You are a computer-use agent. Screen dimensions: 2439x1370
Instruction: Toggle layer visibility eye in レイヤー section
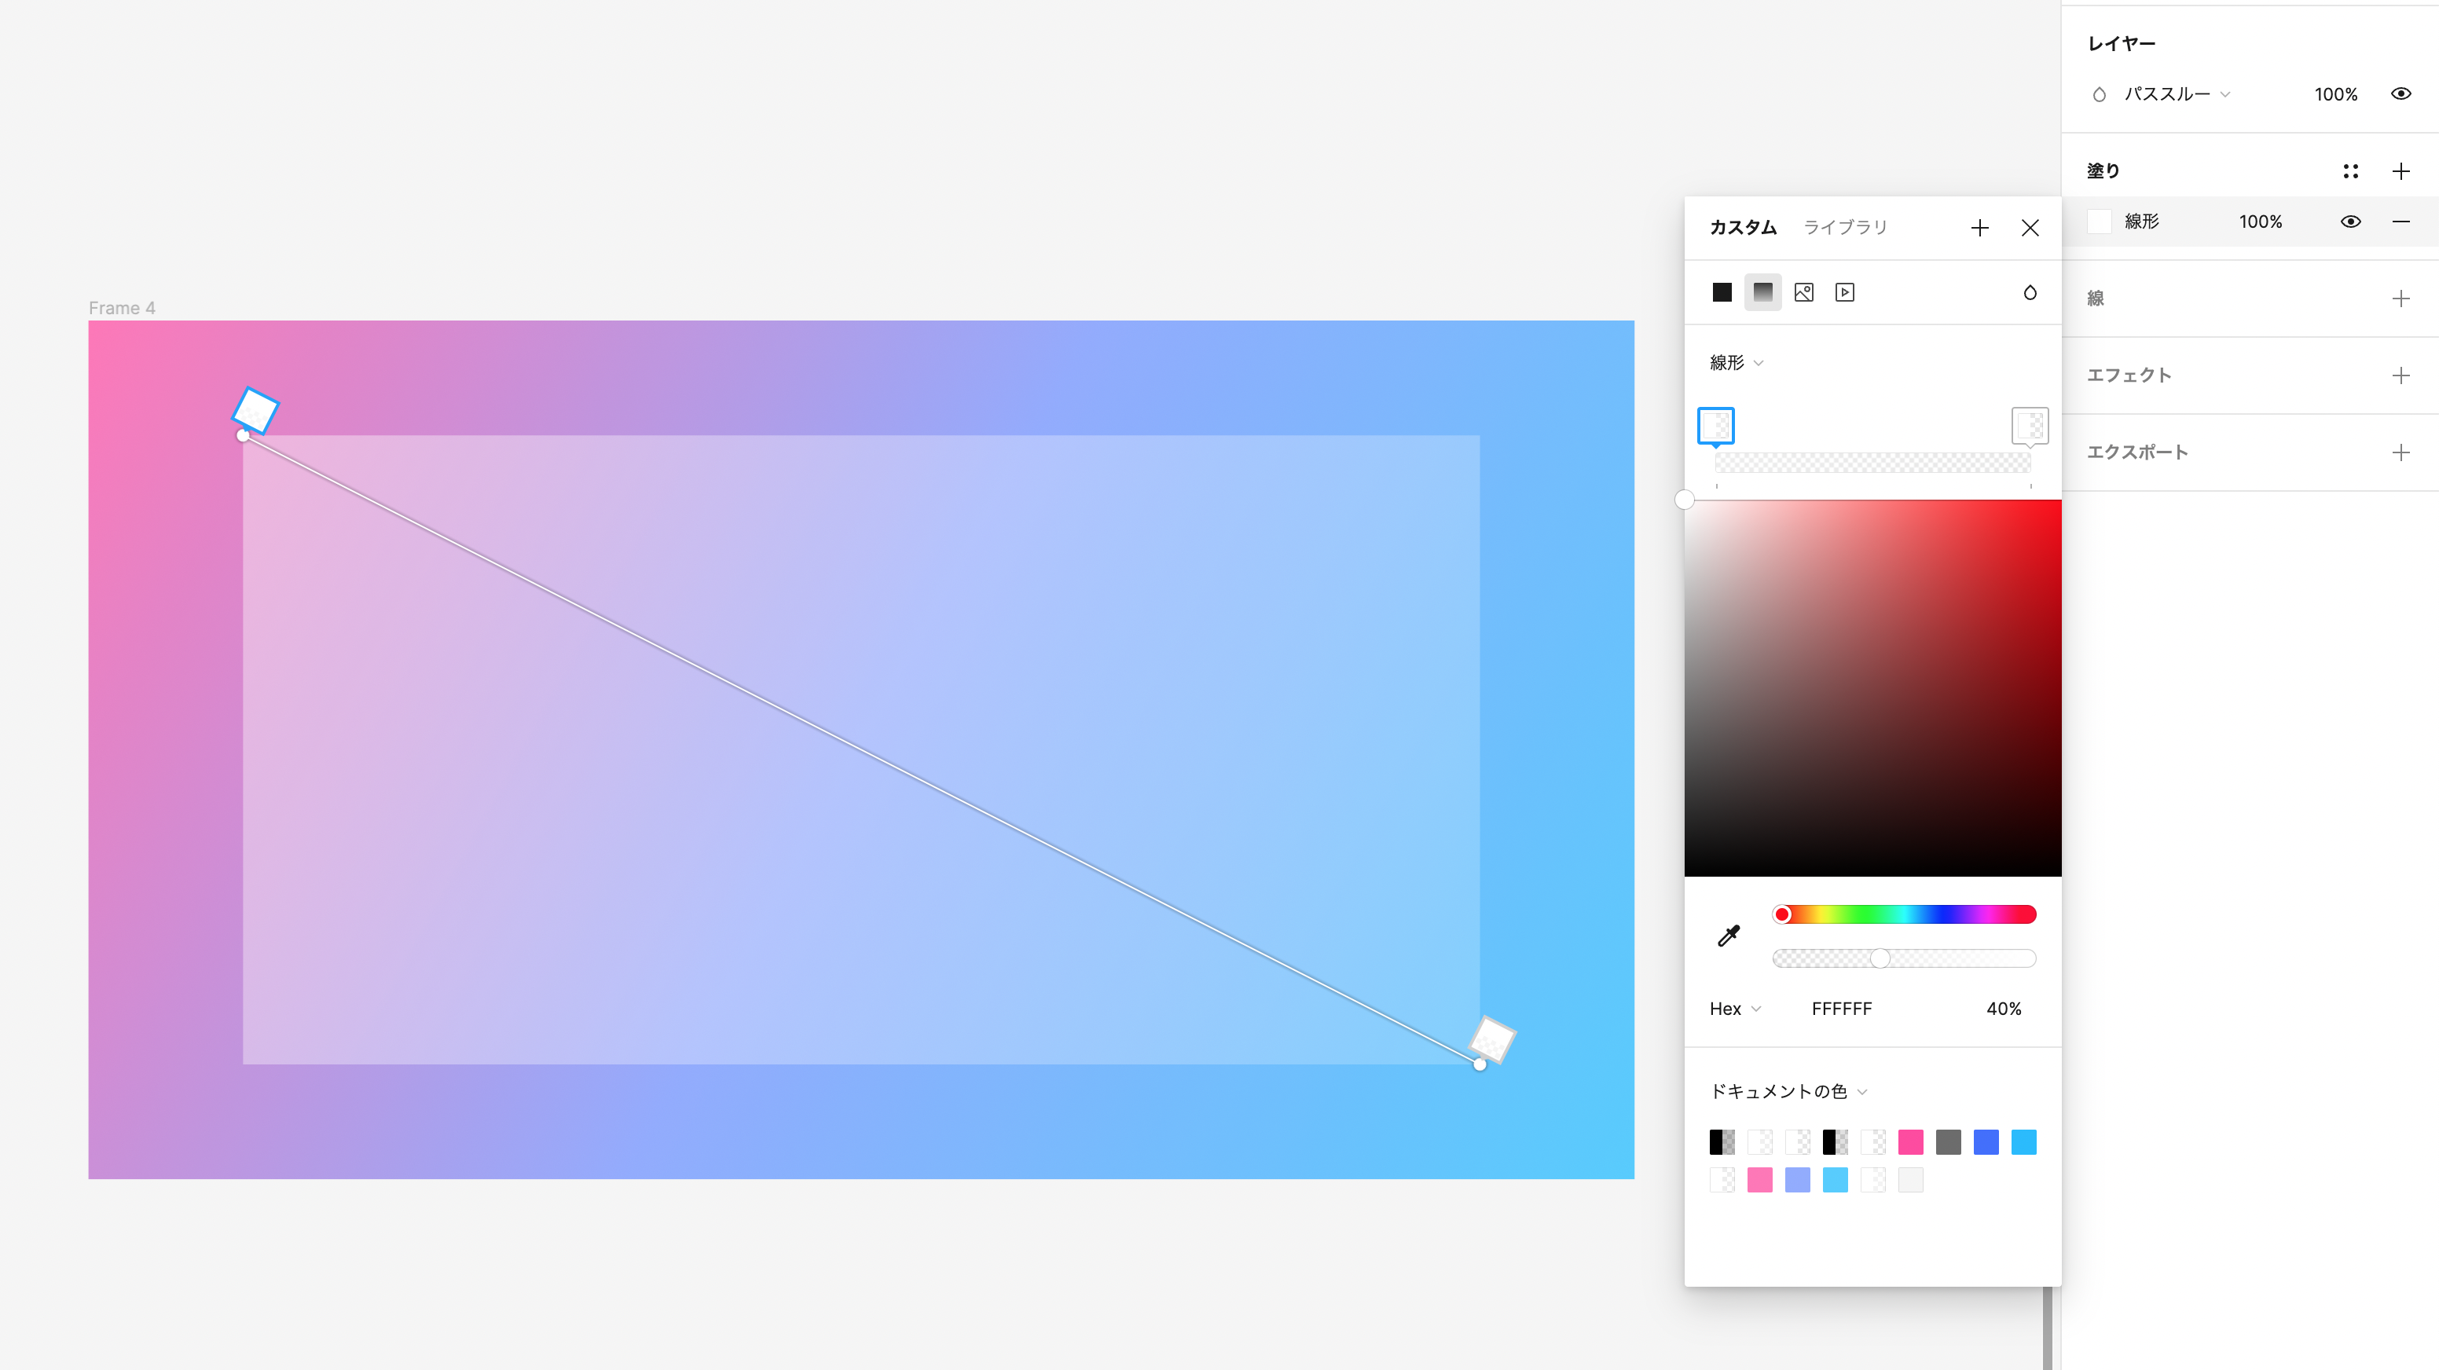tap(2400, 93)
